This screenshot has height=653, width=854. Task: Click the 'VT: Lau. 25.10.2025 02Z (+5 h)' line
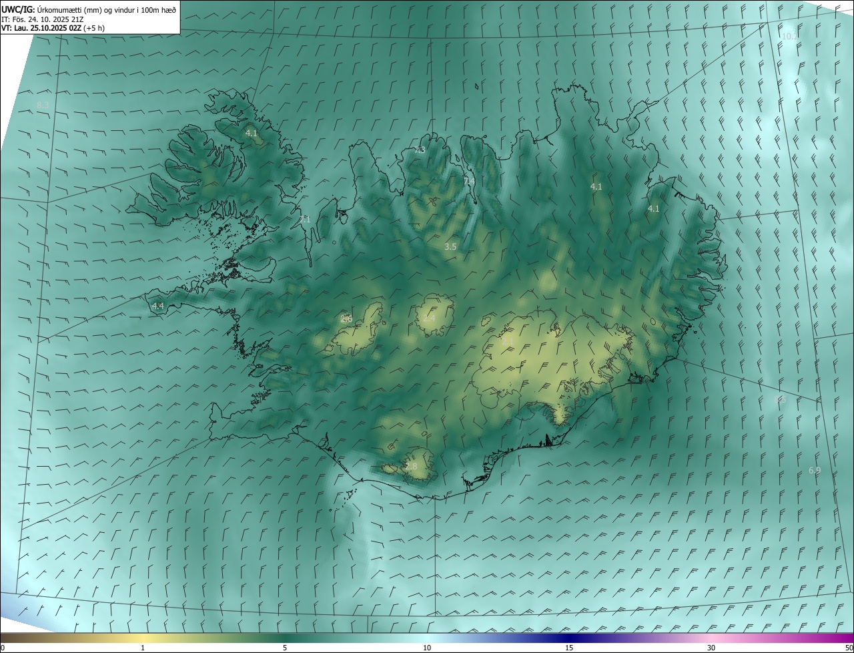click(x=53, y=28)
